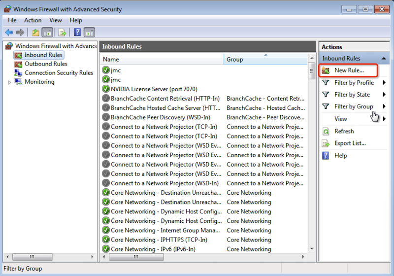Click the rule list scroll up arrow
394x276 pixels.
(312, 58)
